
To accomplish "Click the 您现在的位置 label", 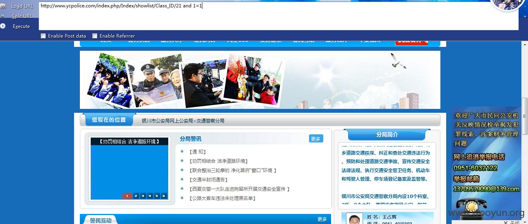I will tap(109, 120).
